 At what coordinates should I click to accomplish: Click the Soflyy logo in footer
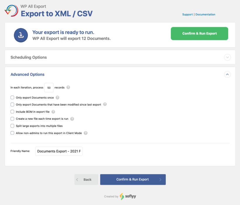[x=128, y=197]
